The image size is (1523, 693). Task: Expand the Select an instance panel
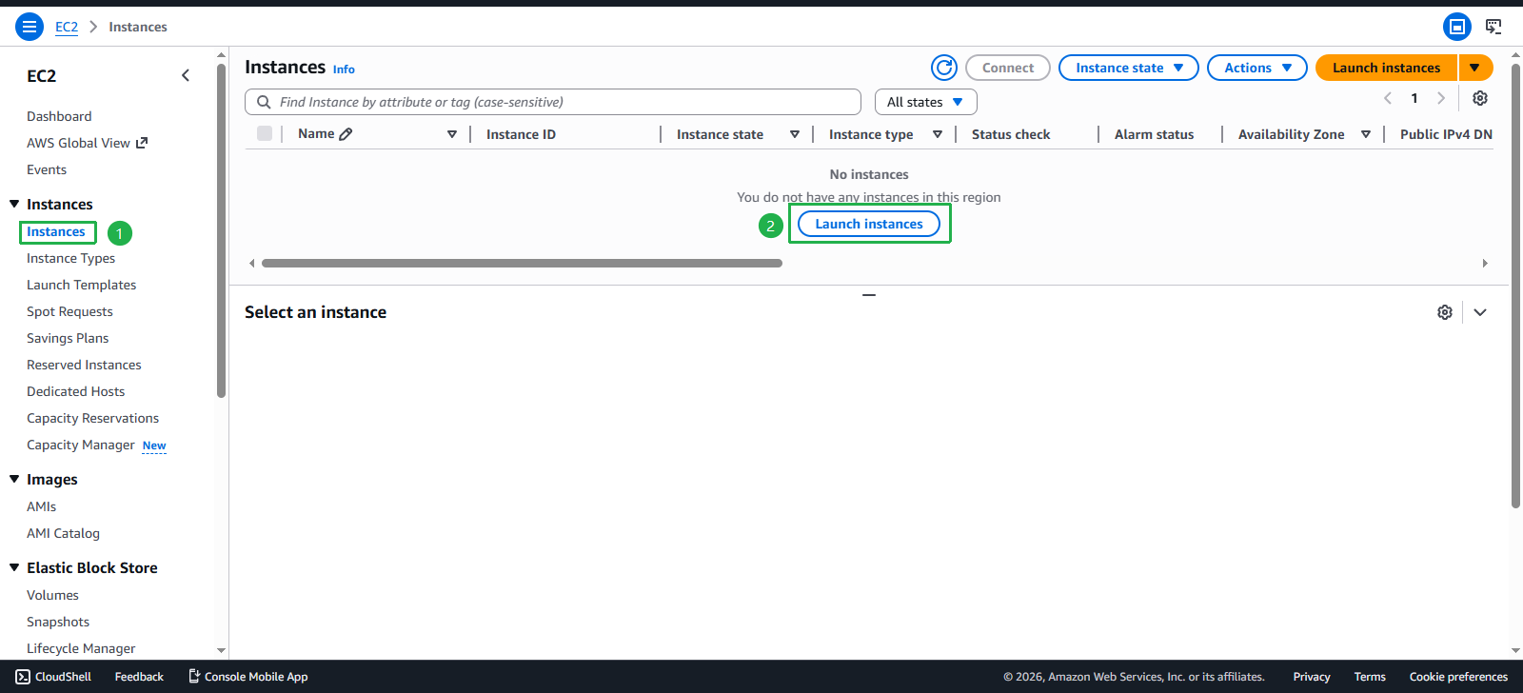1480,312
